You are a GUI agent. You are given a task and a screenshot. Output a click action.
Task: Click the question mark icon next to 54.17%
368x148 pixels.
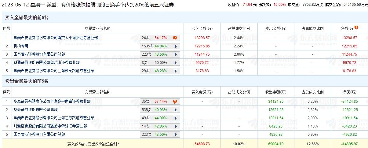pyautogui.click(x=175, y=38)
